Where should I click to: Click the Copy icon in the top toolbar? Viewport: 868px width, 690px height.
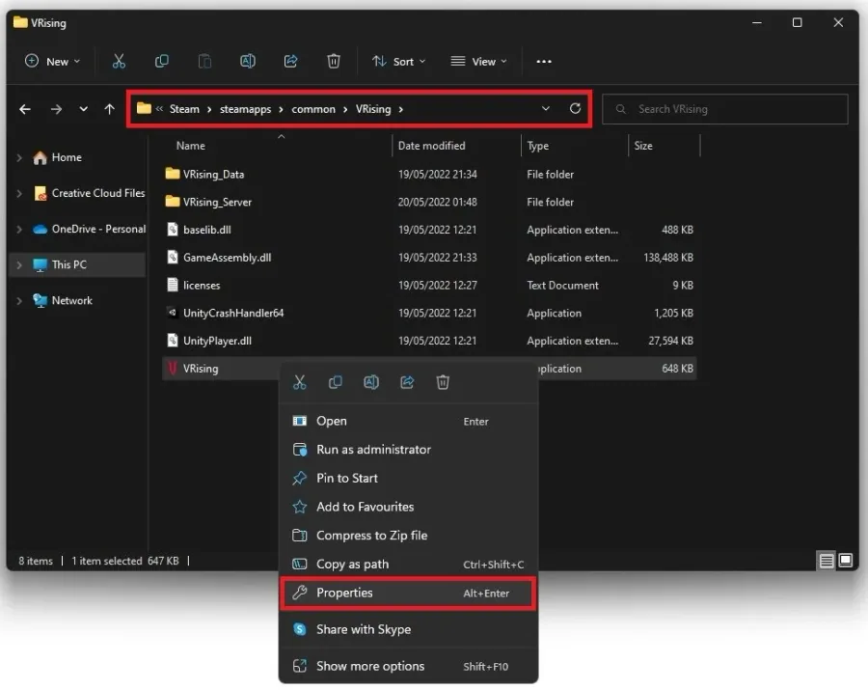(x=162, y=62)
